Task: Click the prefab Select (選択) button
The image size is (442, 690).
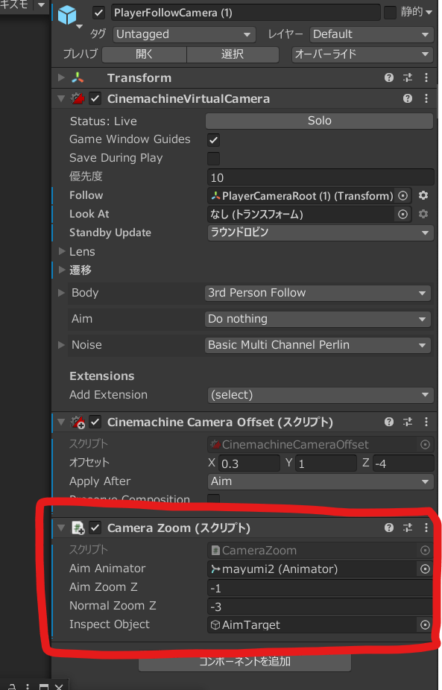Action: (x=233, y=54)
